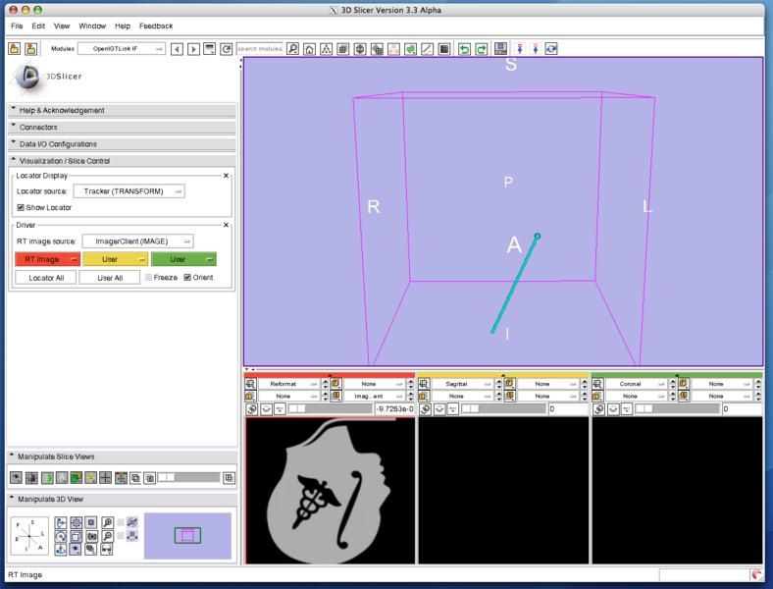Image resolution: width=773 pixels, height=589 pixels.
Task: Expand Help & Acknowledgement section
Action: [x=122, y=110]
